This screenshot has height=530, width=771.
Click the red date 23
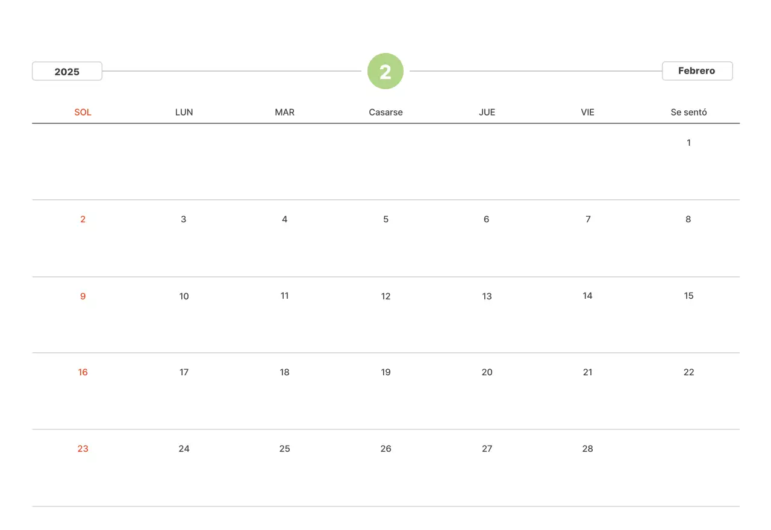point(83,449)
